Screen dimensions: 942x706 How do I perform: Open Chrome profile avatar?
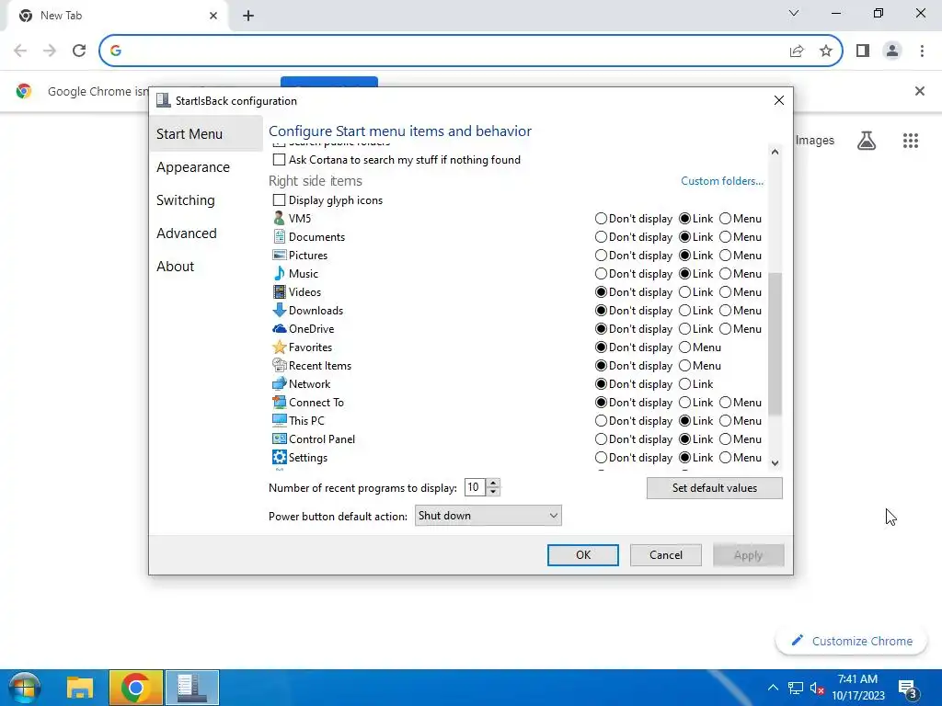pos(892,51)
